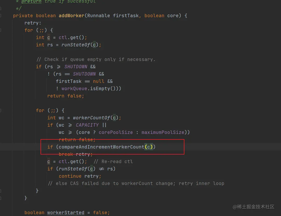281x216 pixels.
Task: Select the private keyword in method signature
Action: pyautogui.click(x=23, y=16)
